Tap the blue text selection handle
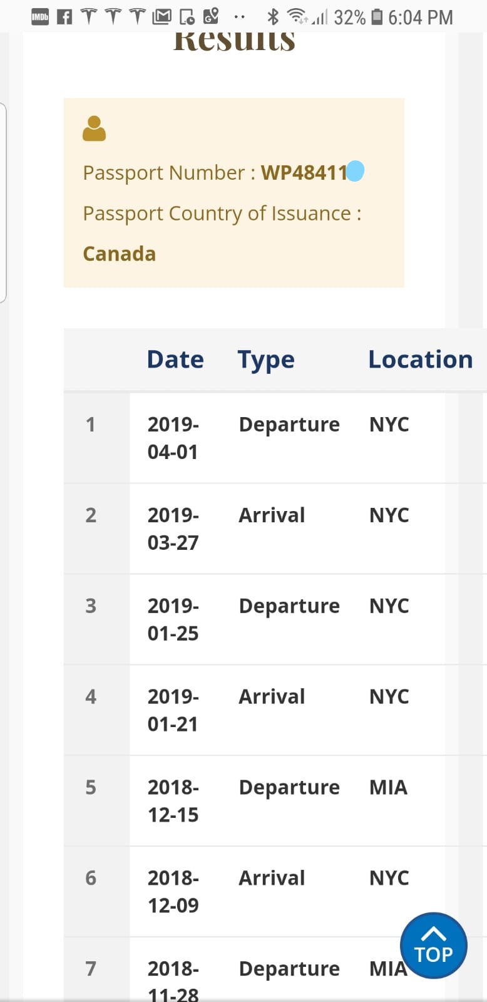This screenshot has height=1002, width=487. pyautogui.click(x=355, y=171)
